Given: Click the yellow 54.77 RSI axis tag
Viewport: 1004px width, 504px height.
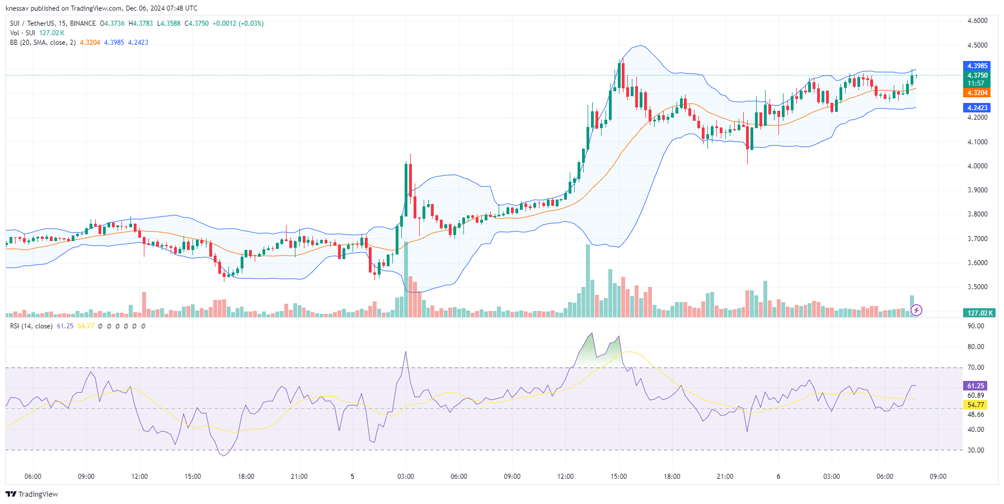Looking at the screenshot, I should click(975, 405).
